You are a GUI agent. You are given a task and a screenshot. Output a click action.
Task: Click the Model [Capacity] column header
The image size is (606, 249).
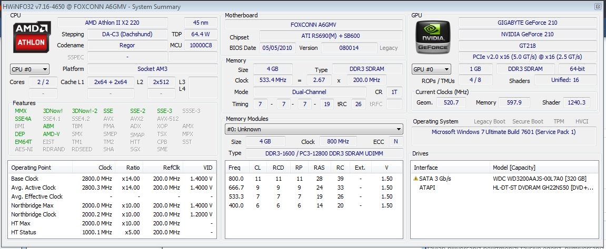pyautogui.click(x=544, y=167)
